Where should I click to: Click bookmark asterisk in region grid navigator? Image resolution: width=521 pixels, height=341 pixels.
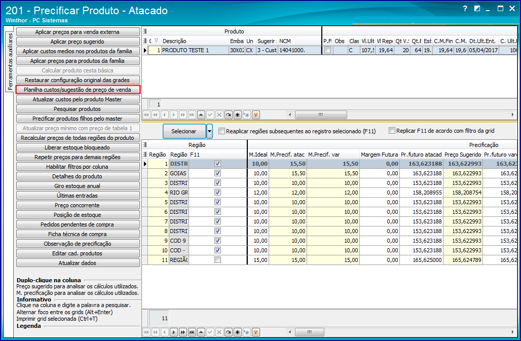point(238,332)
